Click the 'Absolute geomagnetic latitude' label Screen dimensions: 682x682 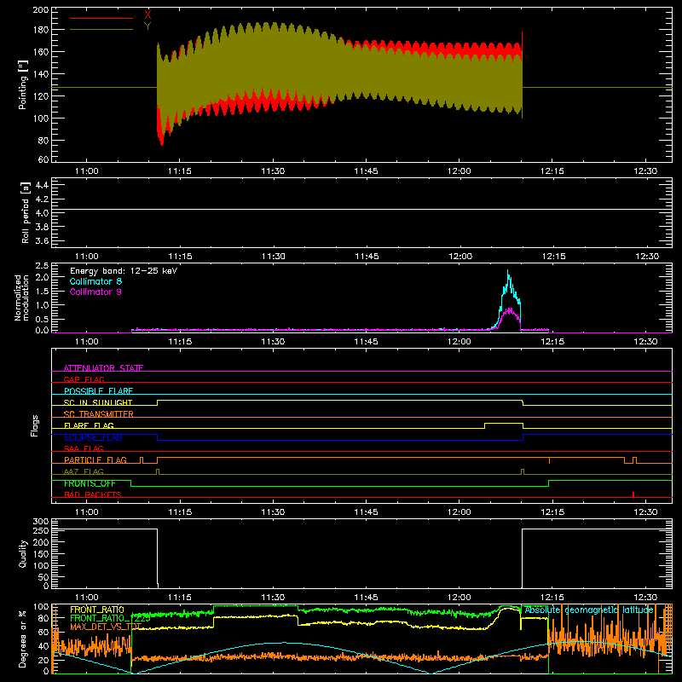tap(589, 610)
